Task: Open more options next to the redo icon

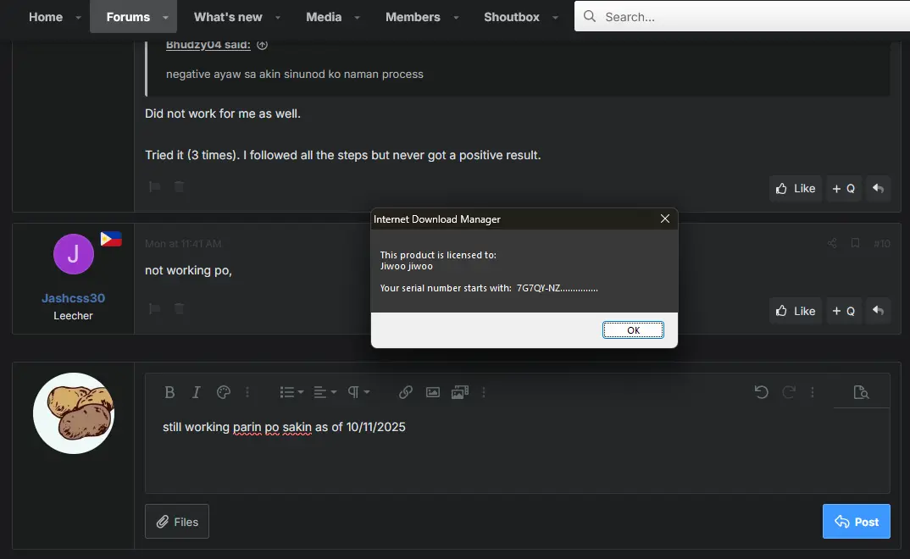Action: [x=813, y=393]
